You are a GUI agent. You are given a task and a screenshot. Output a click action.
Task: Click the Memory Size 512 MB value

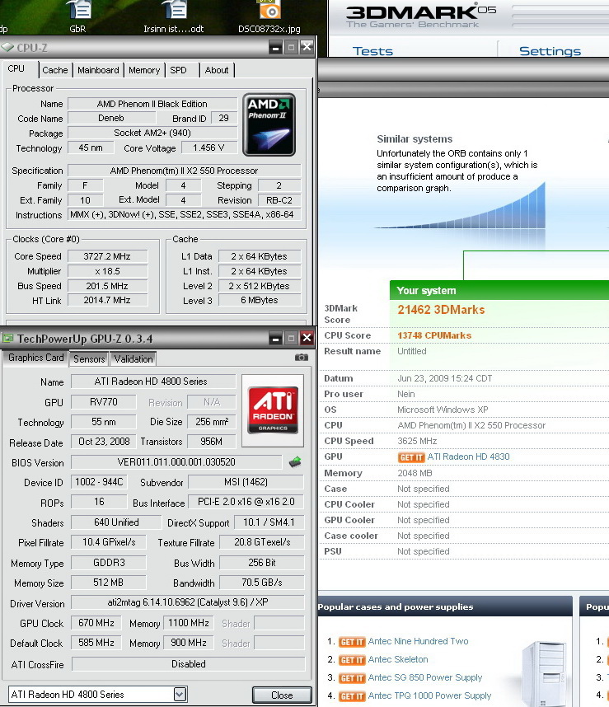tap(108, 583)
